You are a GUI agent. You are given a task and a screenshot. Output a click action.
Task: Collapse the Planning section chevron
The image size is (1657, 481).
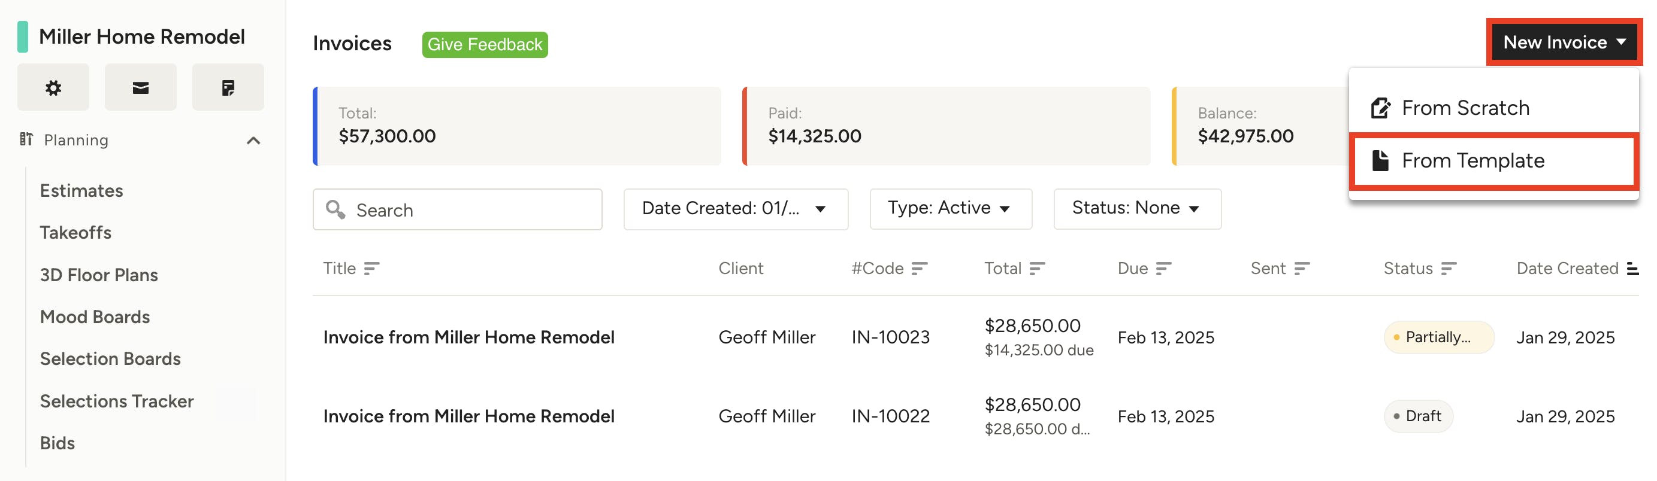tap(253, 141)
